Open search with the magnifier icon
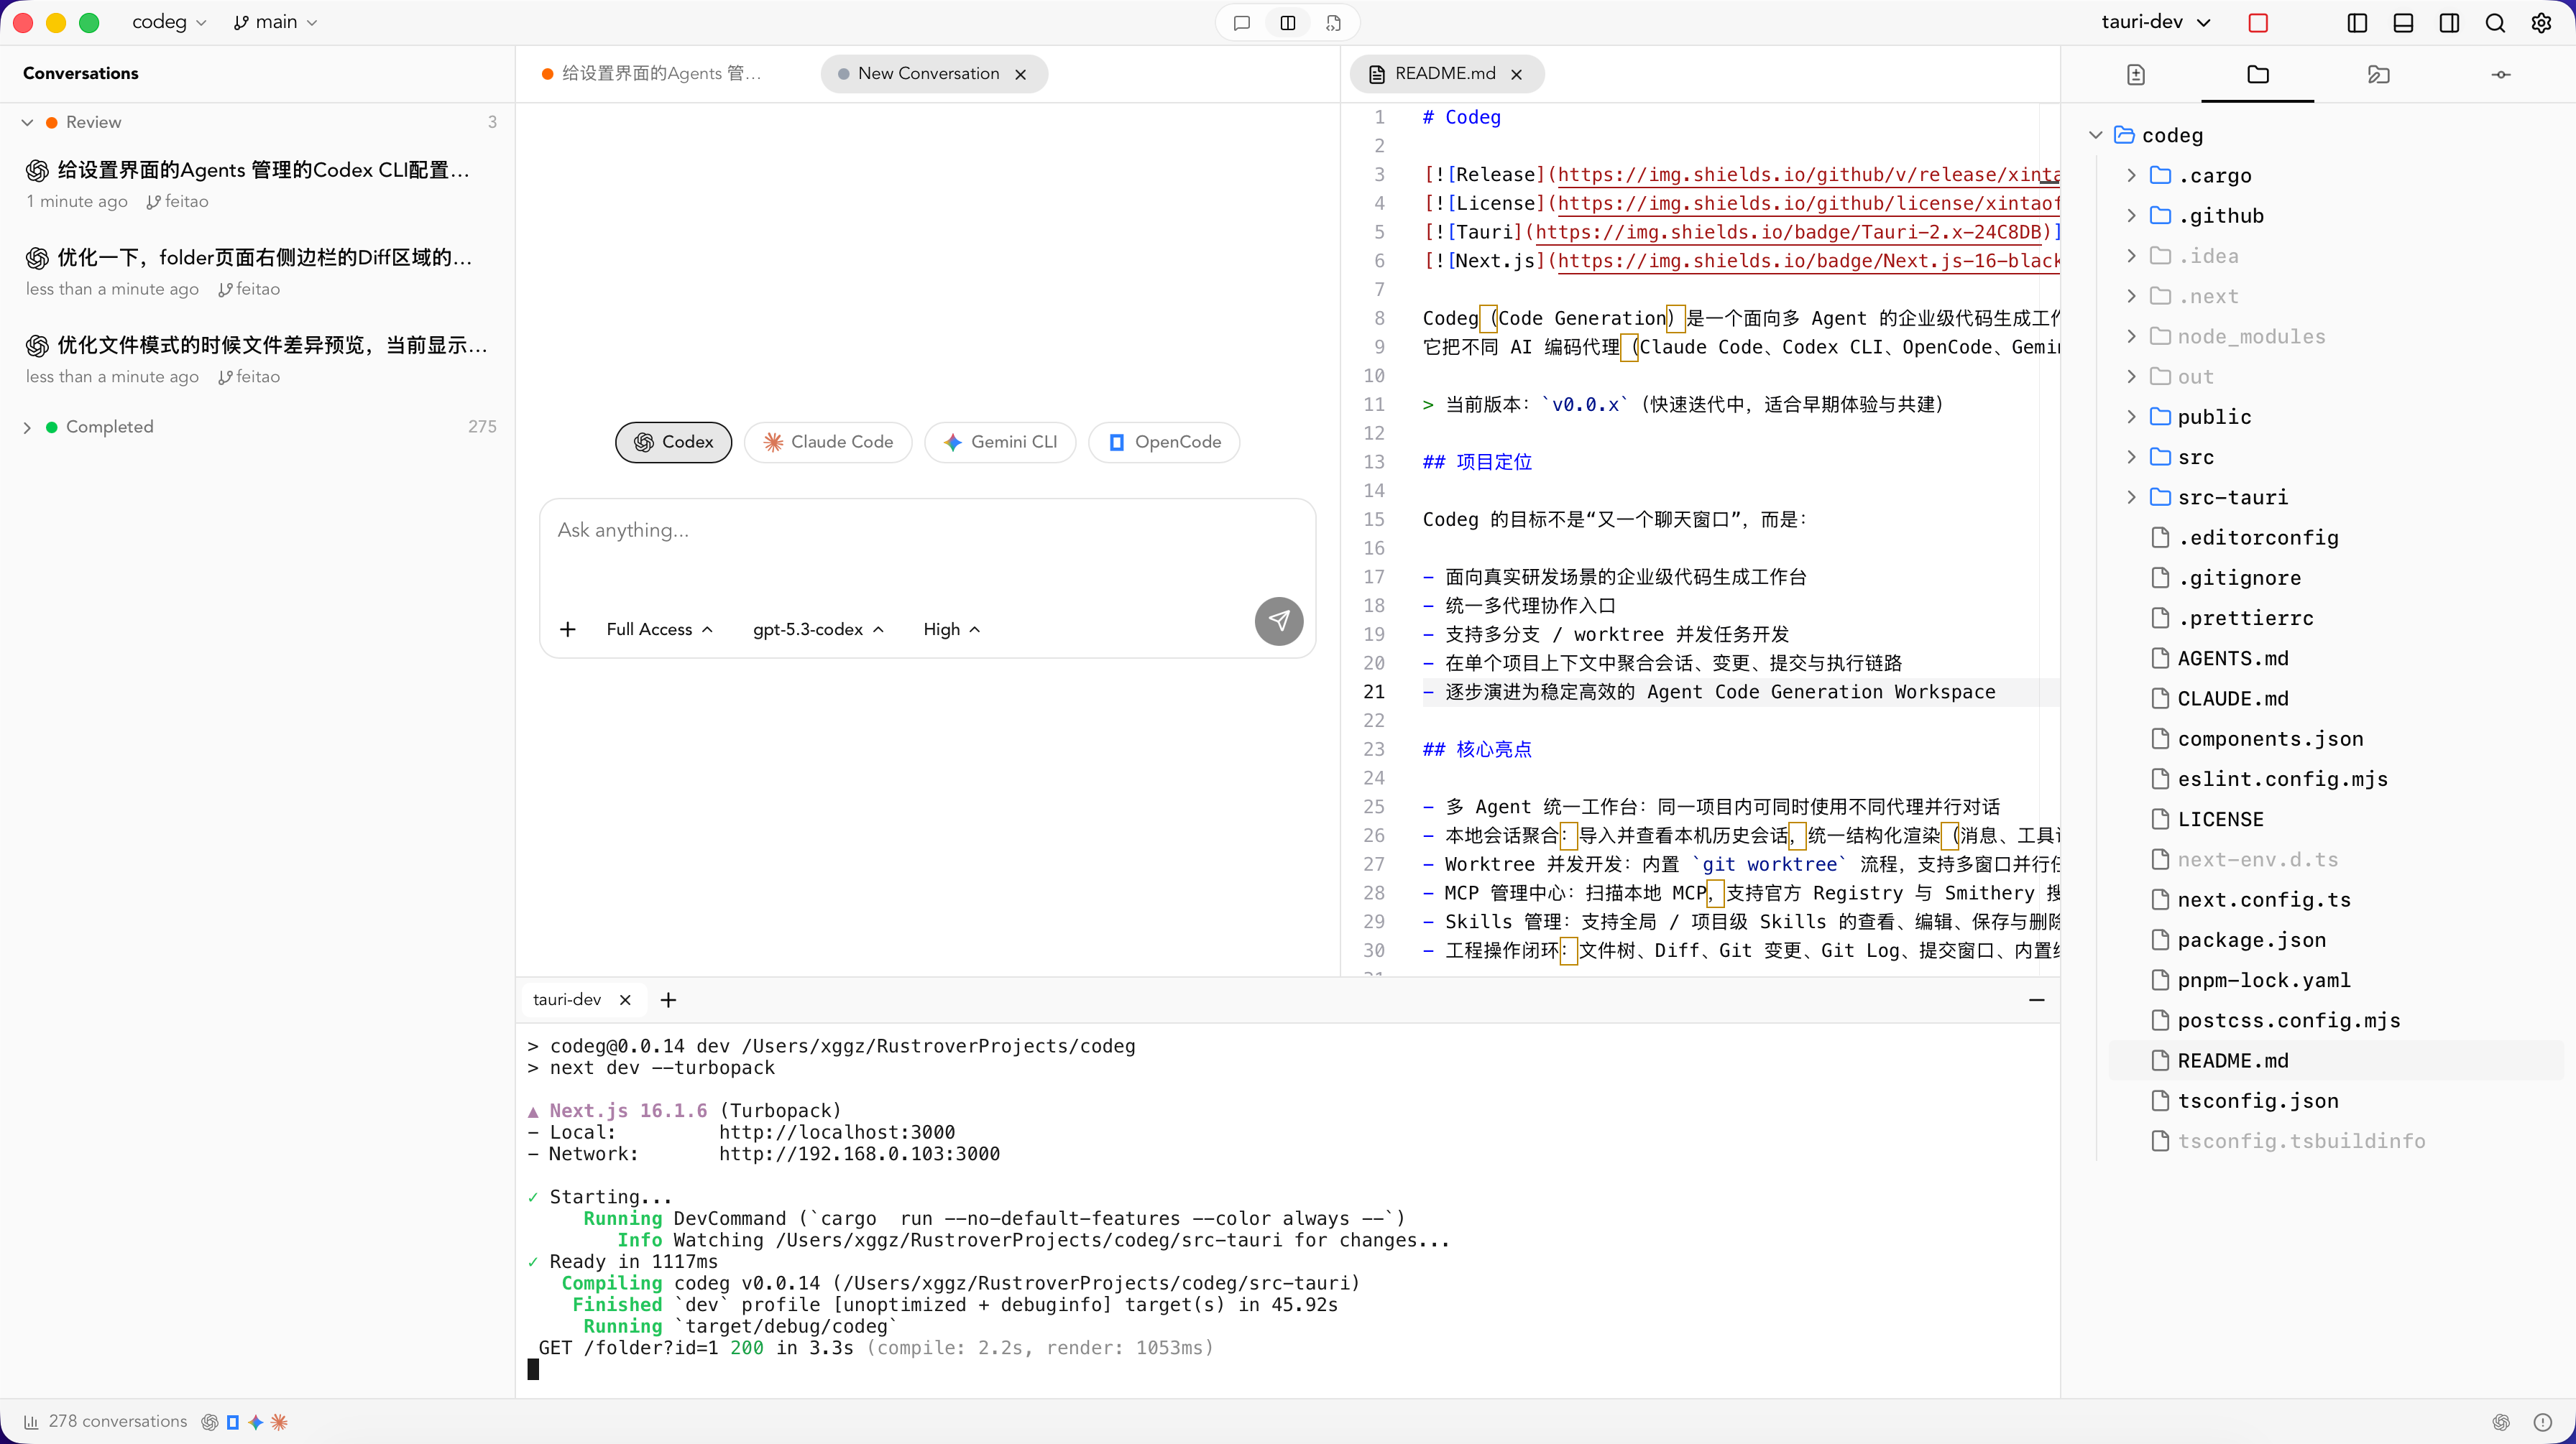The width and height of the screenshot is (2576, 1444). point(2495,23)
